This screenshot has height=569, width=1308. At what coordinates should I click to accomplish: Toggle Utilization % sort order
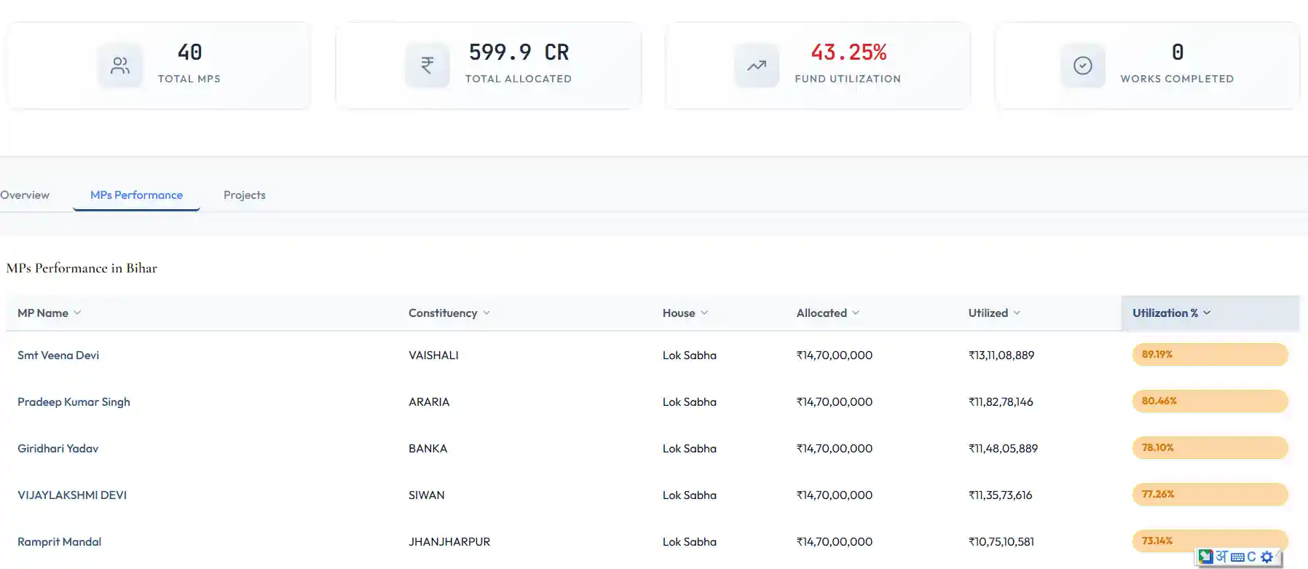pyautogui.click(x=1171, y=313)
